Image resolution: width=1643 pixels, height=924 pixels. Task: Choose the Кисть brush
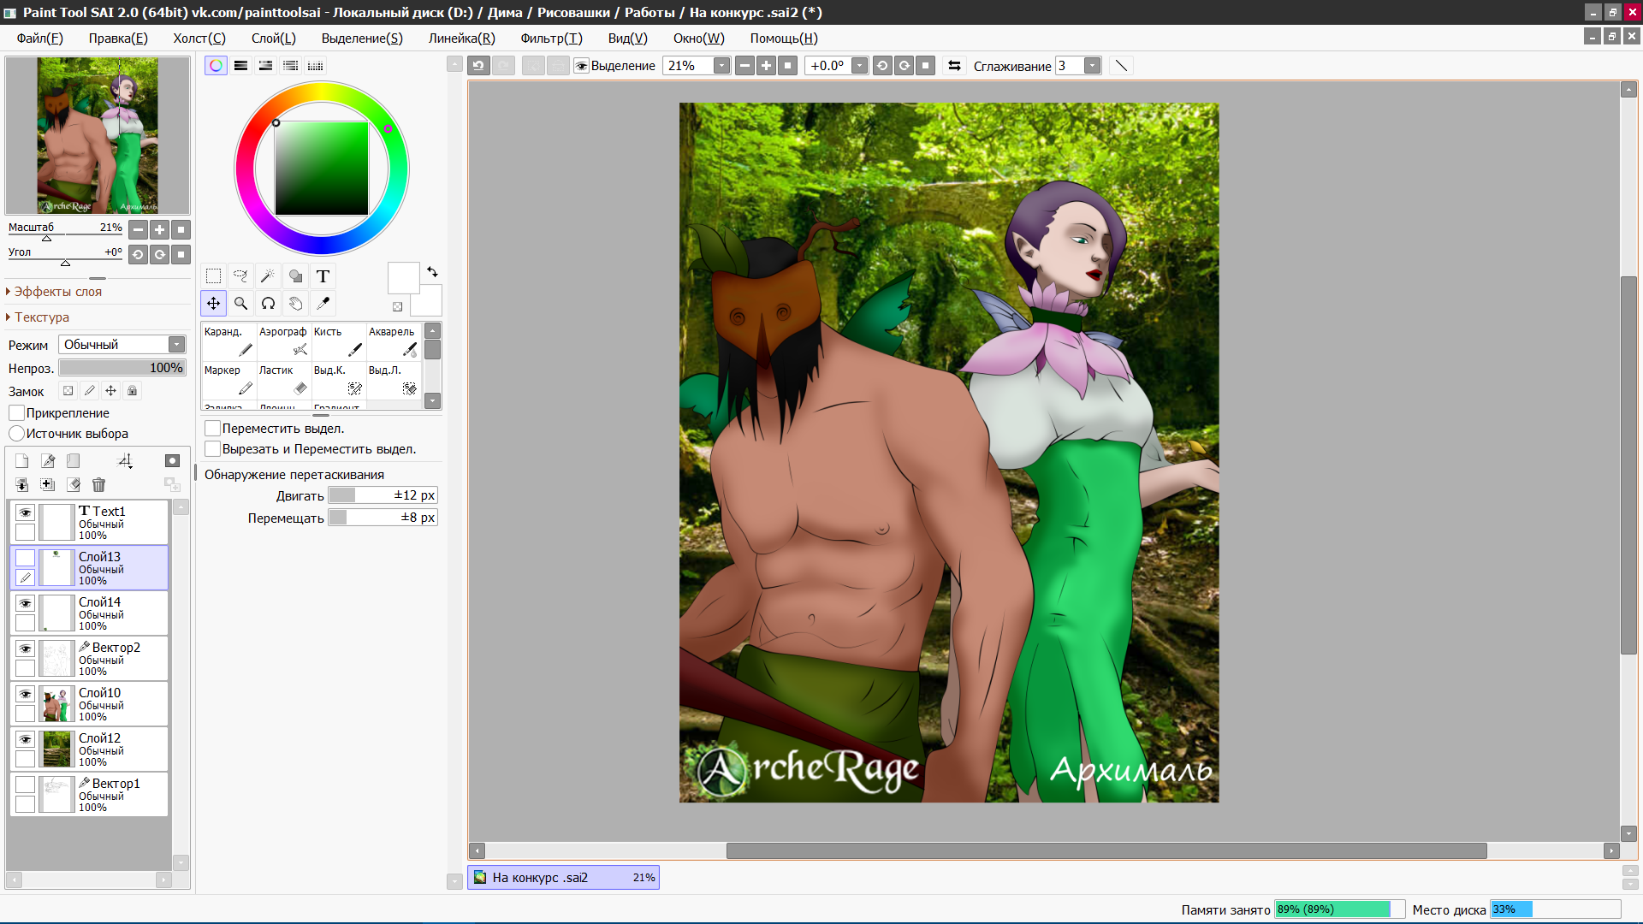coord(338,341)
